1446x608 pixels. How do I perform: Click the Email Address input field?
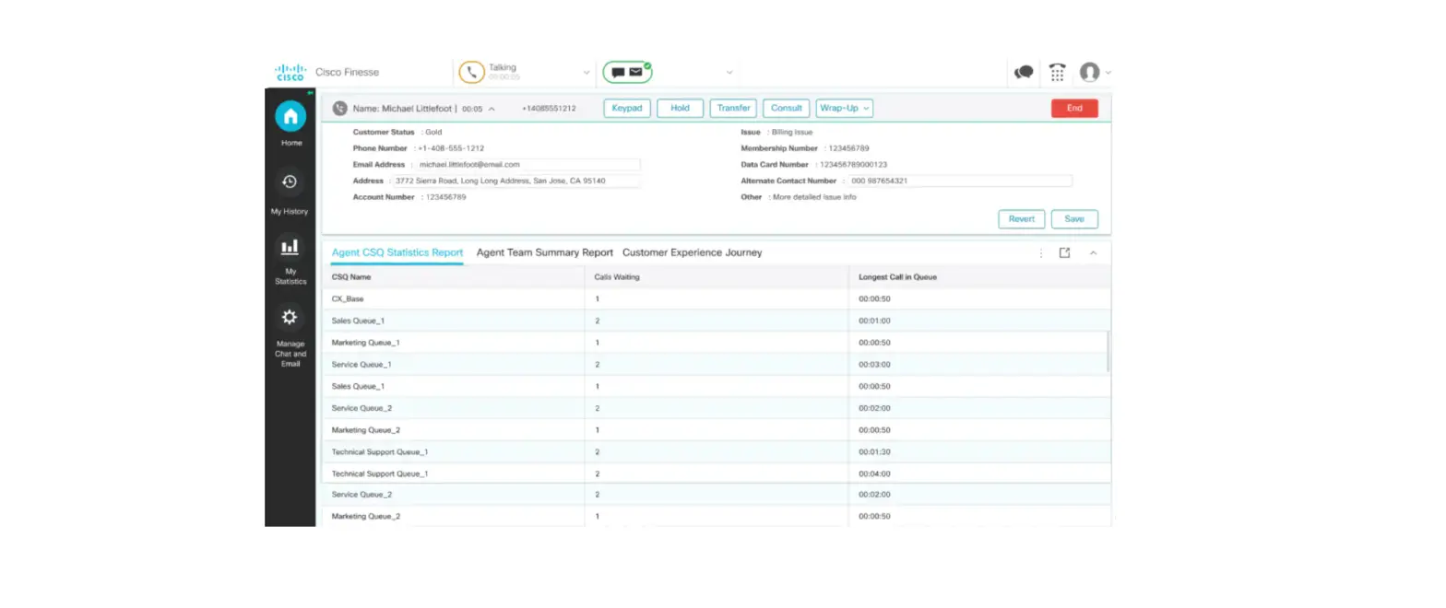coord(527,164)
